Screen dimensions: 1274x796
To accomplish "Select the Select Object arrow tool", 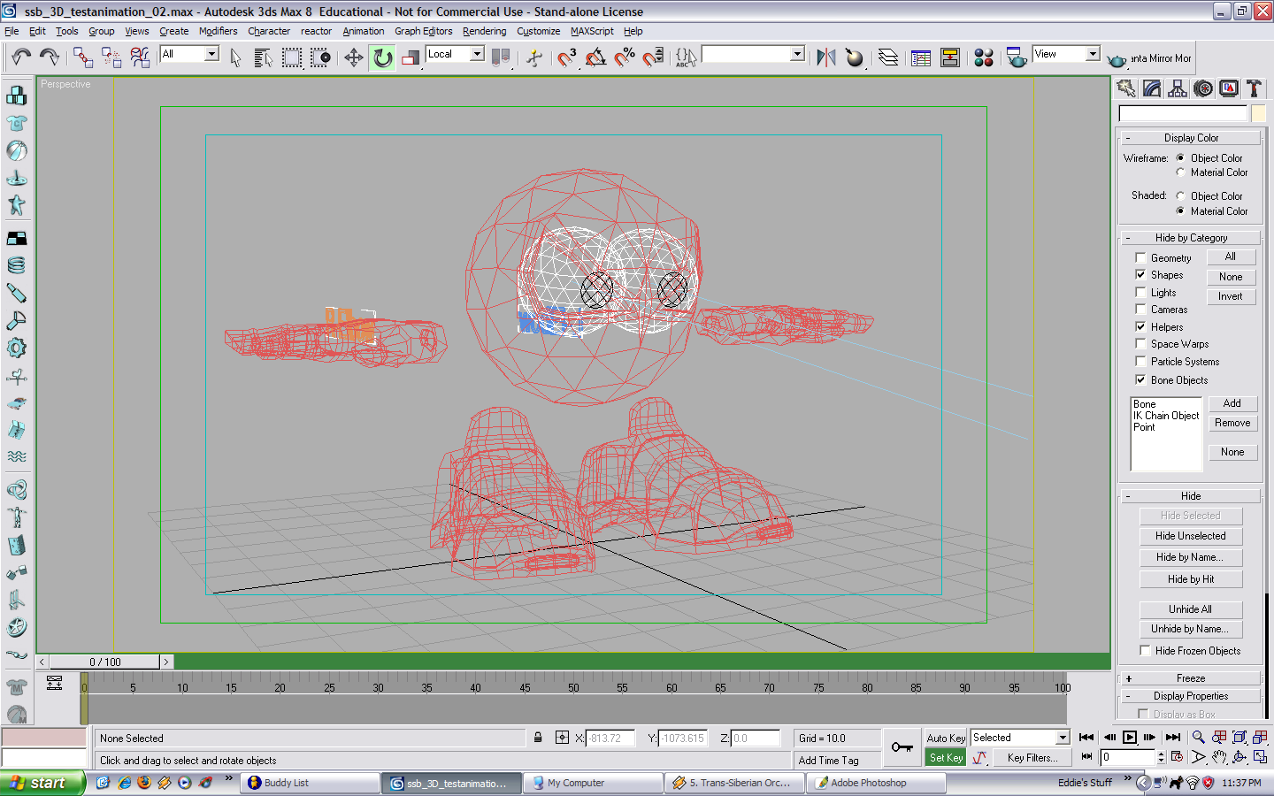I will (x=235, y=58).
